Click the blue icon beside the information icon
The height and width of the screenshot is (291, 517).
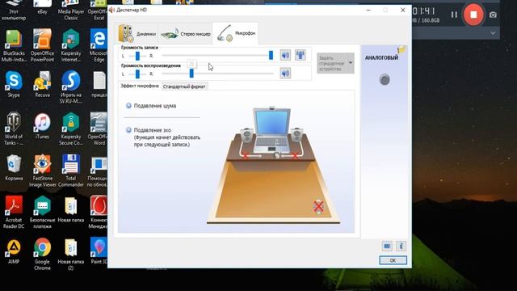pyautogui.click(x=387, y=246)
